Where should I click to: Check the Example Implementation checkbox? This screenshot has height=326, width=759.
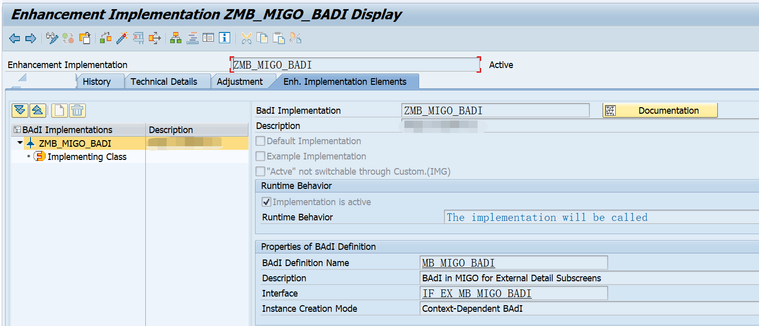click(260, 156)
